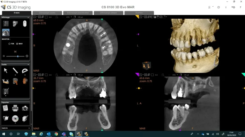Click the axial CBCT slice view
Image resolution: width=245 pixels, height=137 pixels.
click(85, 46)
